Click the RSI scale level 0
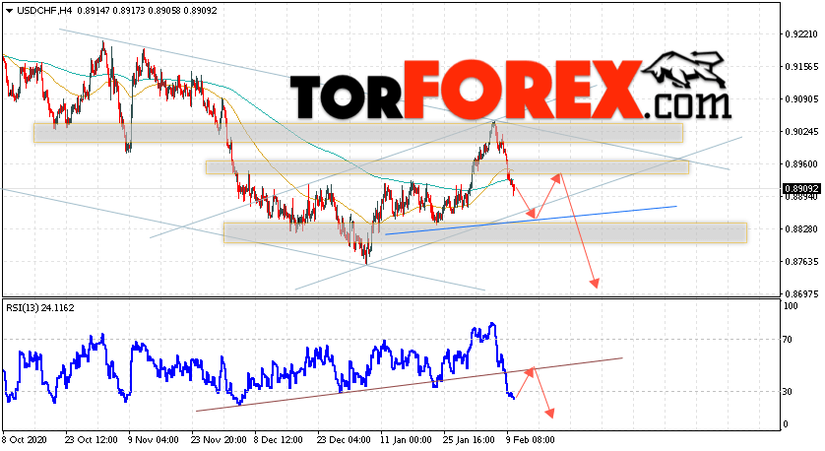 (786, 424)
